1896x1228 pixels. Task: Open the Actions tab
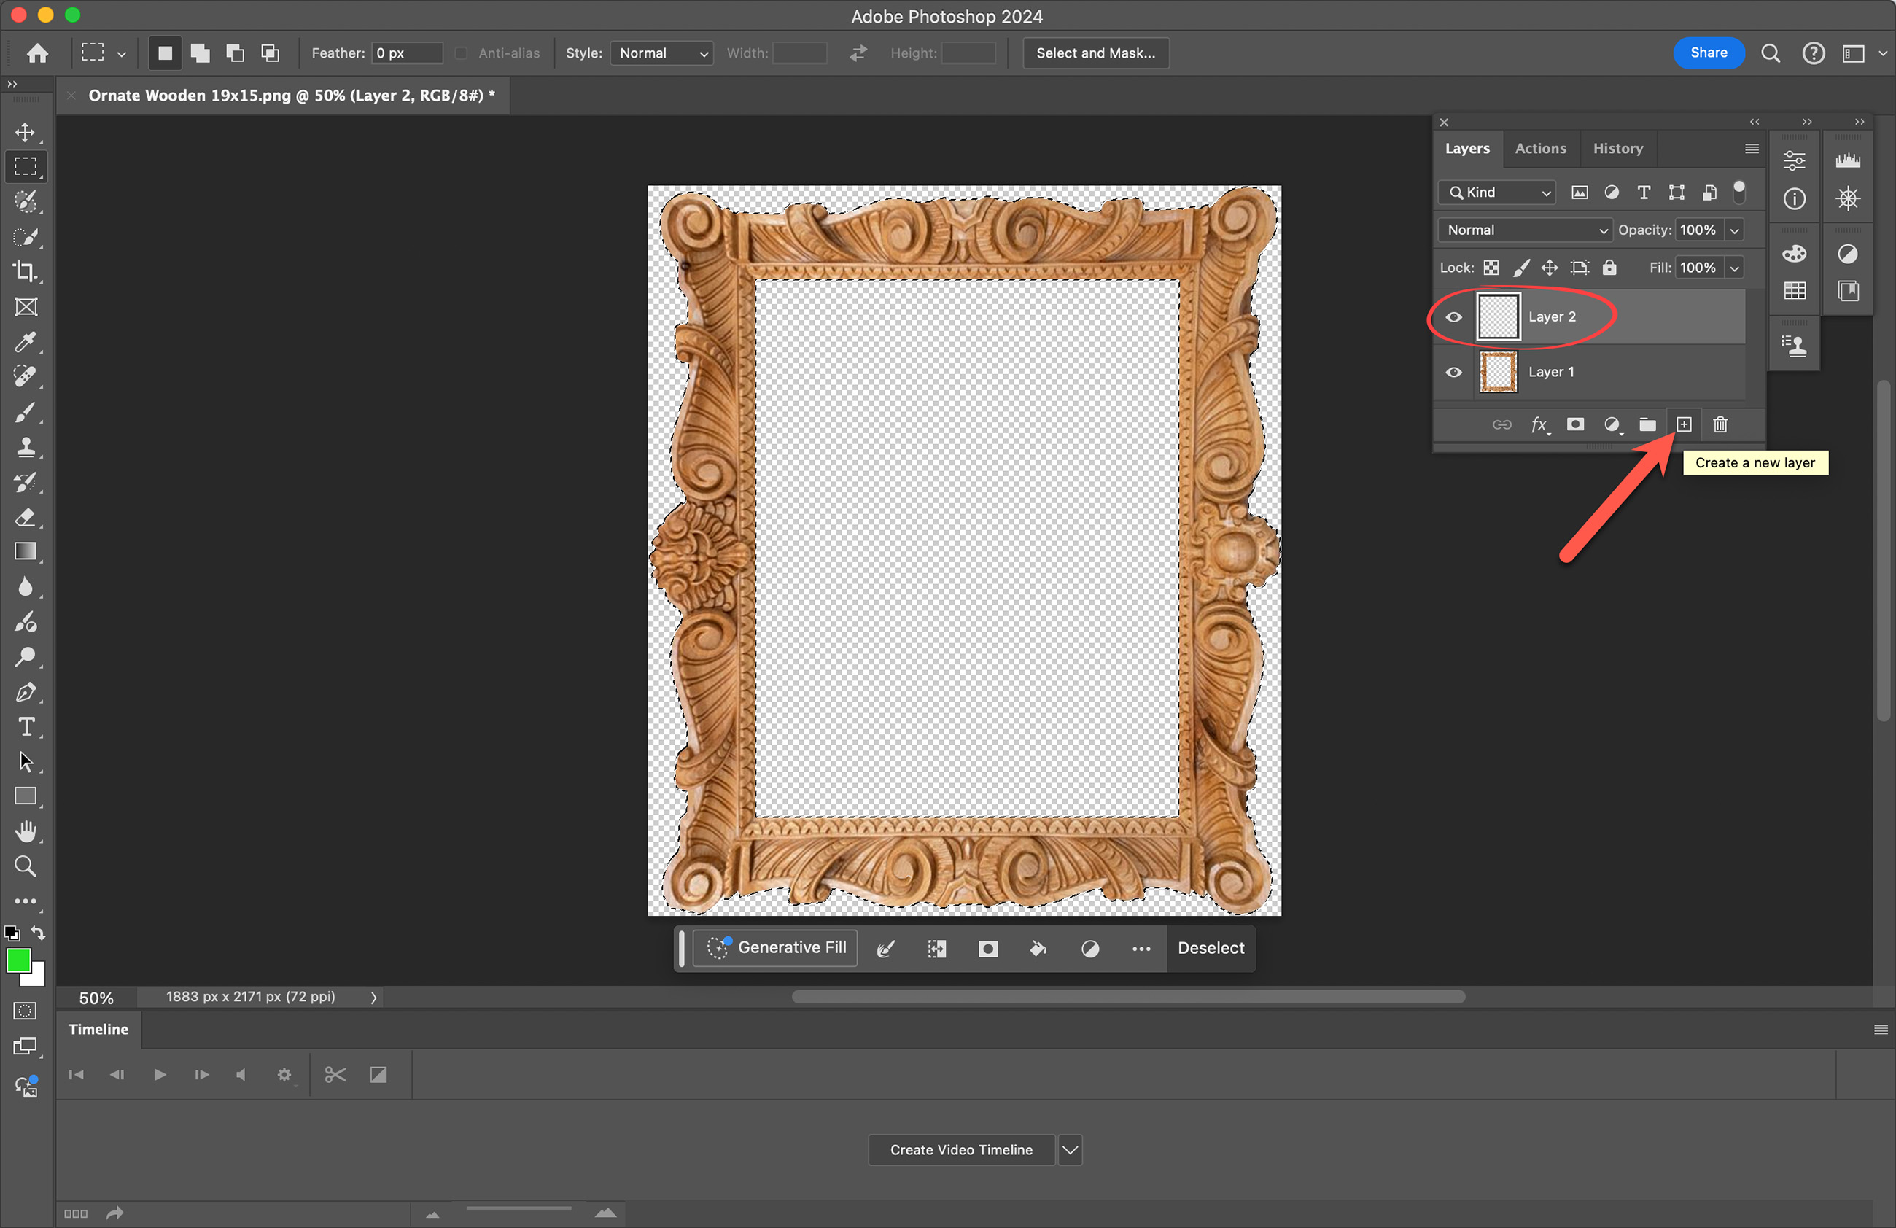coord(1540,148)
